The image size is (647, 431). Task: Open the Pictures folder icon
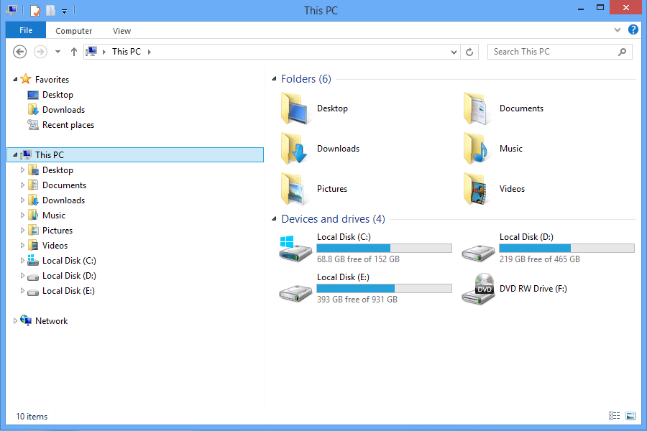point(295,189)
